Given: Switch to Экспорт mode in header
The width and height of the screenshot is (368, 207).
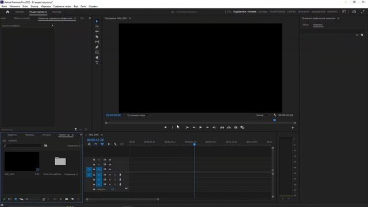Looking at the screenshot, I should pos(57,11).
